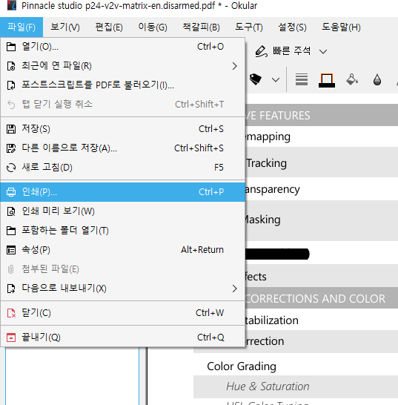Choose 포스트스크립트를 PDF로 불러오기(I)...
This screenshot has width=398, height=405.
pyautogui.click(x=122, y=85)
